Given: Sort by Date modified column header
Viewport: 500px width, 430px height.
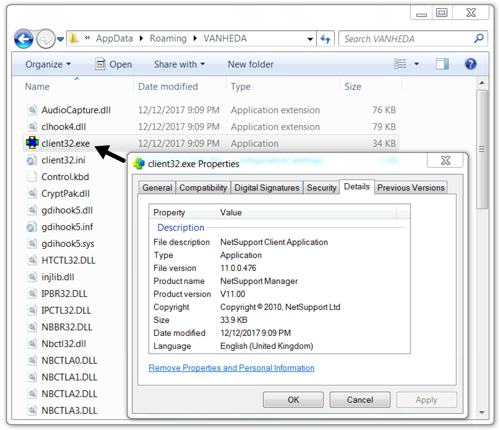Looking at the screenshot, I should tap(168, 87).
